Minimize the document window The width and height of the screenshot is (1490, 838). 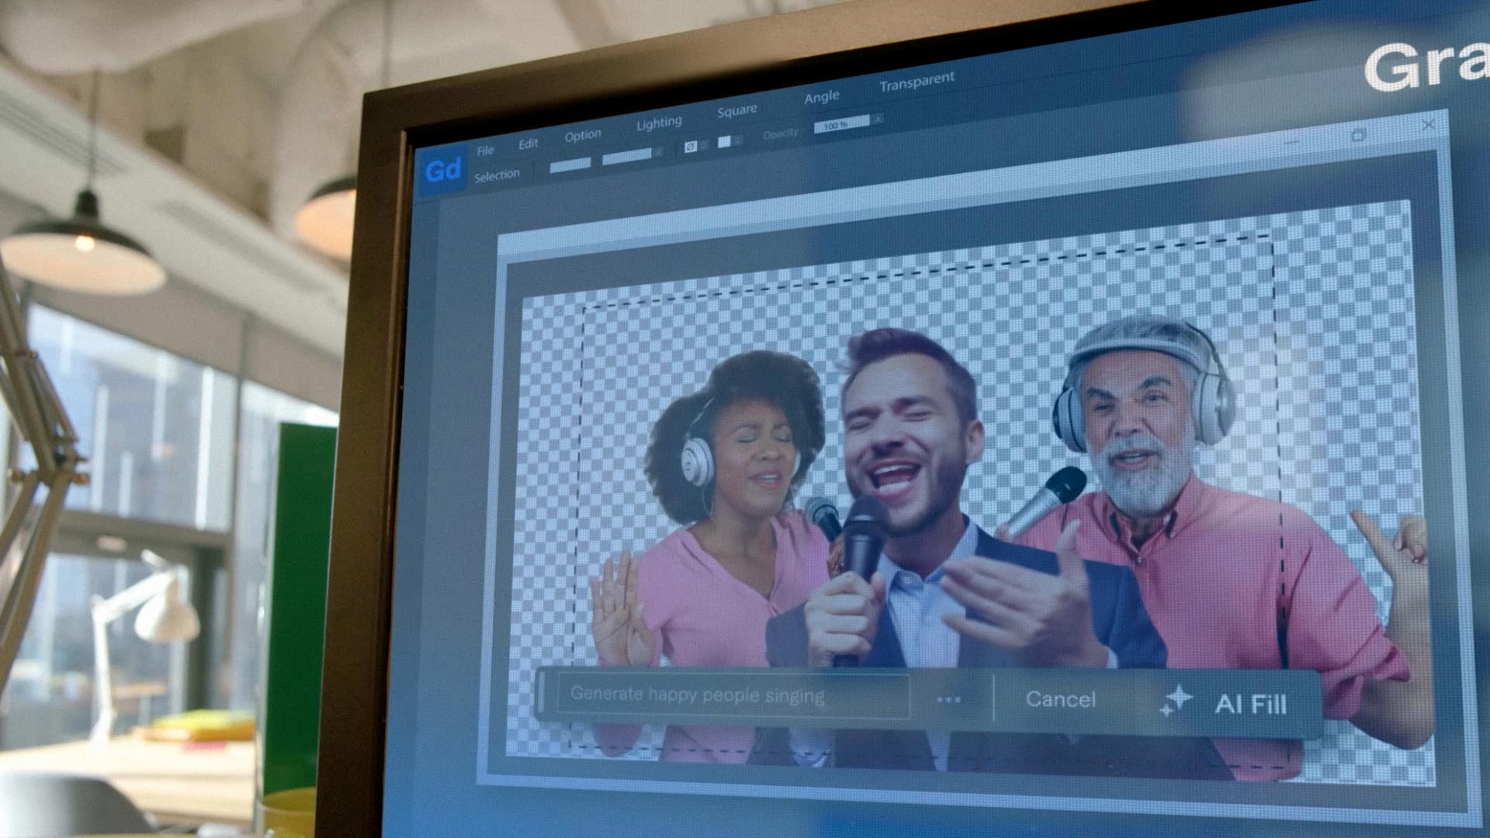[1292, 143]
